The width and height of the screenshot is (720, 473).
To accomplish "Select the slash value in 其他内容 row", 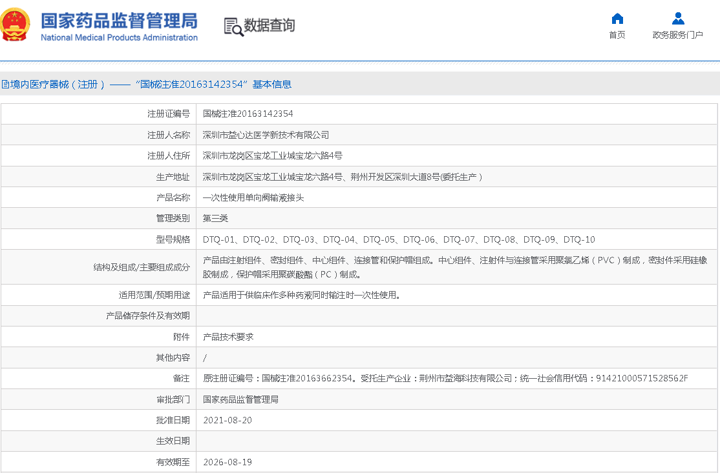I will (205, 358).
